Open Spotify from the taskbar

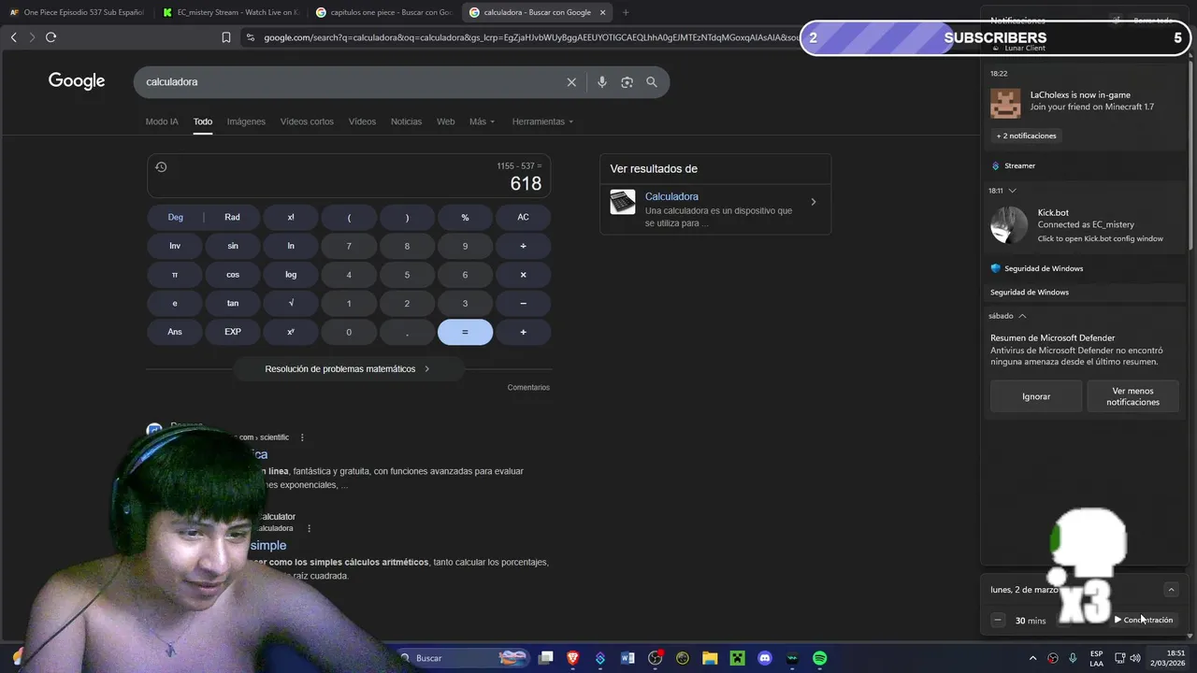pos(820,658)
